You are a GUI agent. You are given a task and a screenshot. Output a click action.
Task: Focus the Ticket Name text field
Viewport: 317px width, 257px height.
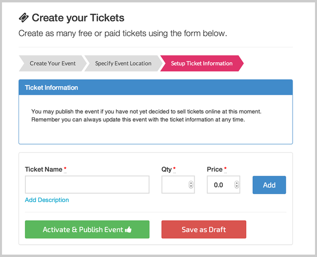tap(87, 185)
